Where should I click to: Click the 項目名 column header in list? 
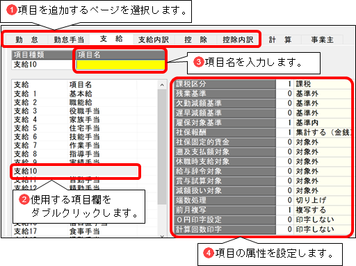[x=81, y=85]
